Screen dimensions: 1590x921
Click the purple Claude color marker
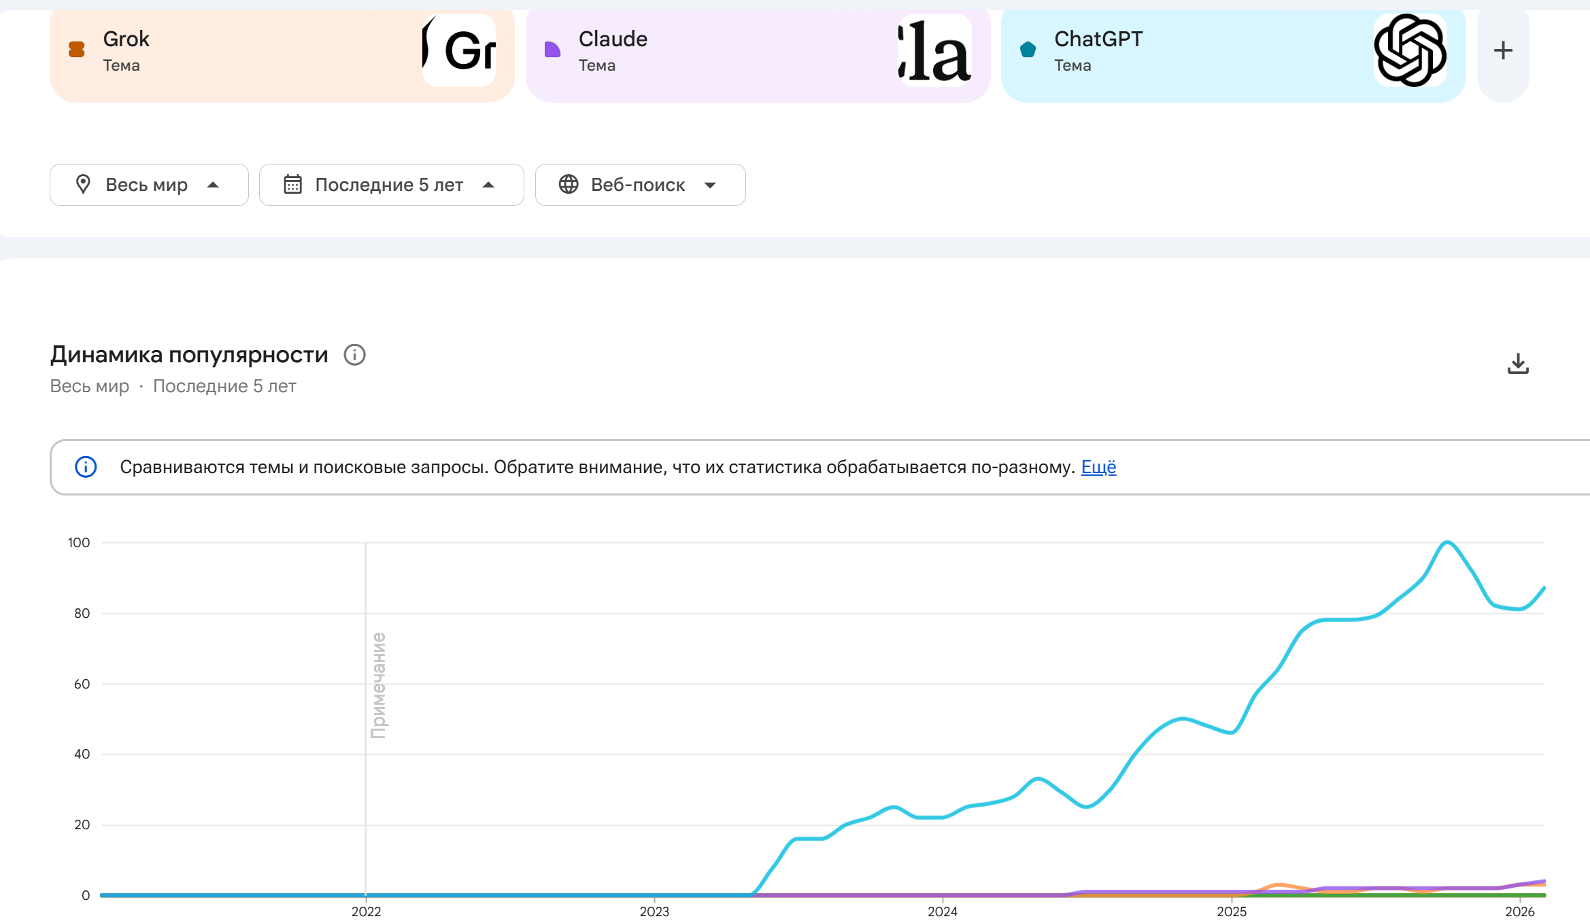coord(552,50)
